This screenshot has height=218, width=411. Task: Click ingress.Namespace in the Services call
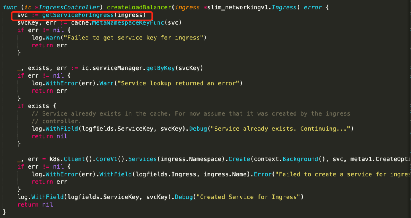[x=191, y=159]
